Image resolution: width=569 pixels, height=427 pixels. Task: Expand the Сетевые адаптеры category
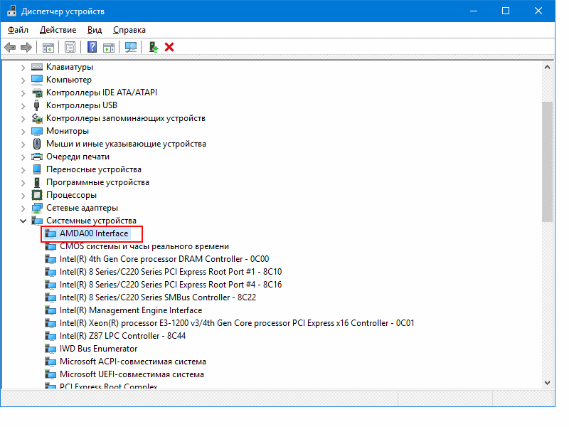(23, 208)
